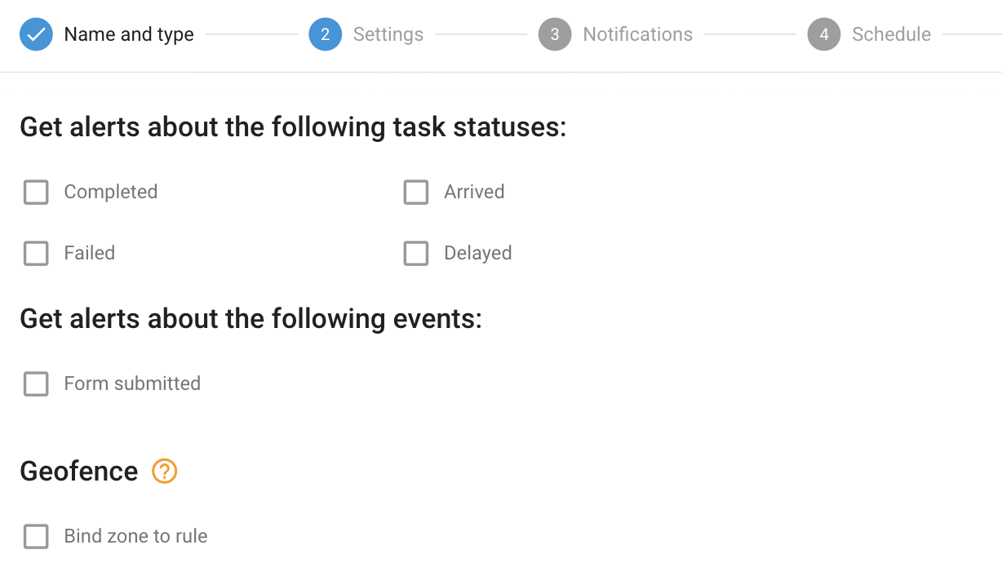
Task: Select the Settings step label
Action: coord(388,34)
